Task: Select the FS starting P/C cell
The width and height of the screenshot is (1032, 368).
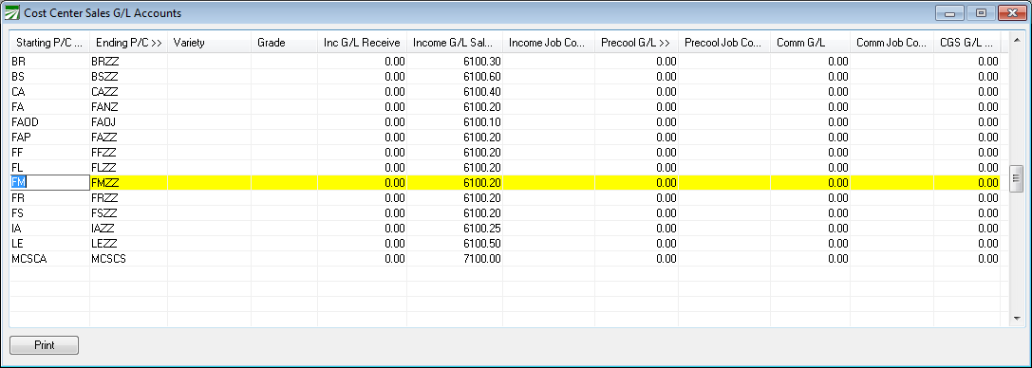Action: click(49, 212)
